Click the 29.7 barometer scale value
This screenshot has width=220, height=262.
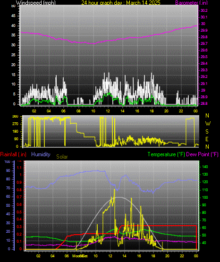click(x=204, y=43)
